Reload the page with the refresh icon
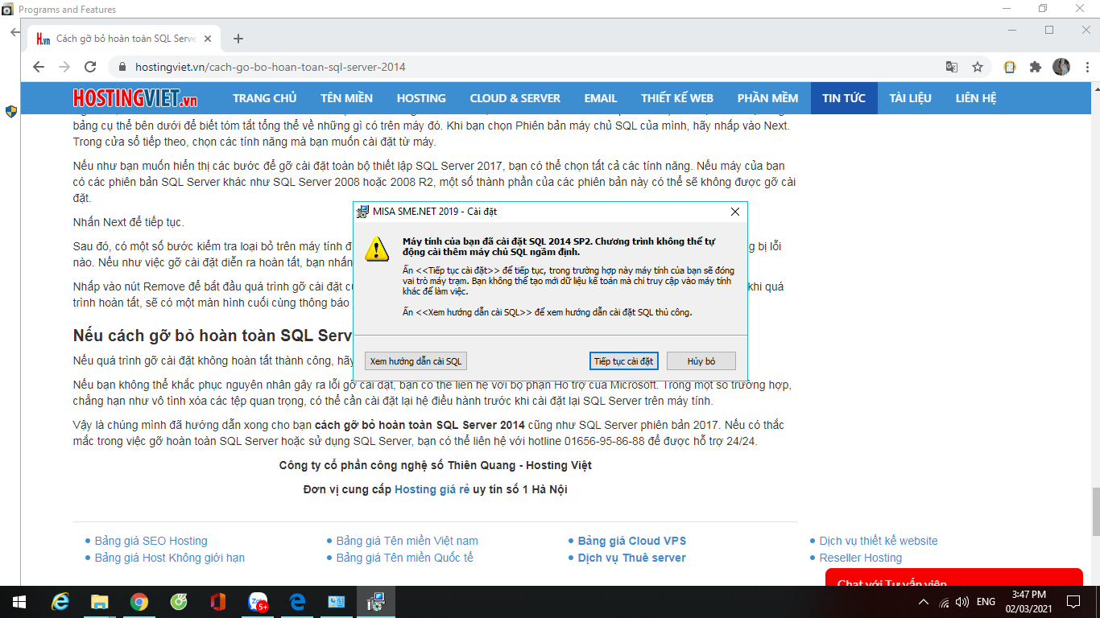The height and width of the screenshot is (618, 1100). pos(90,67)
